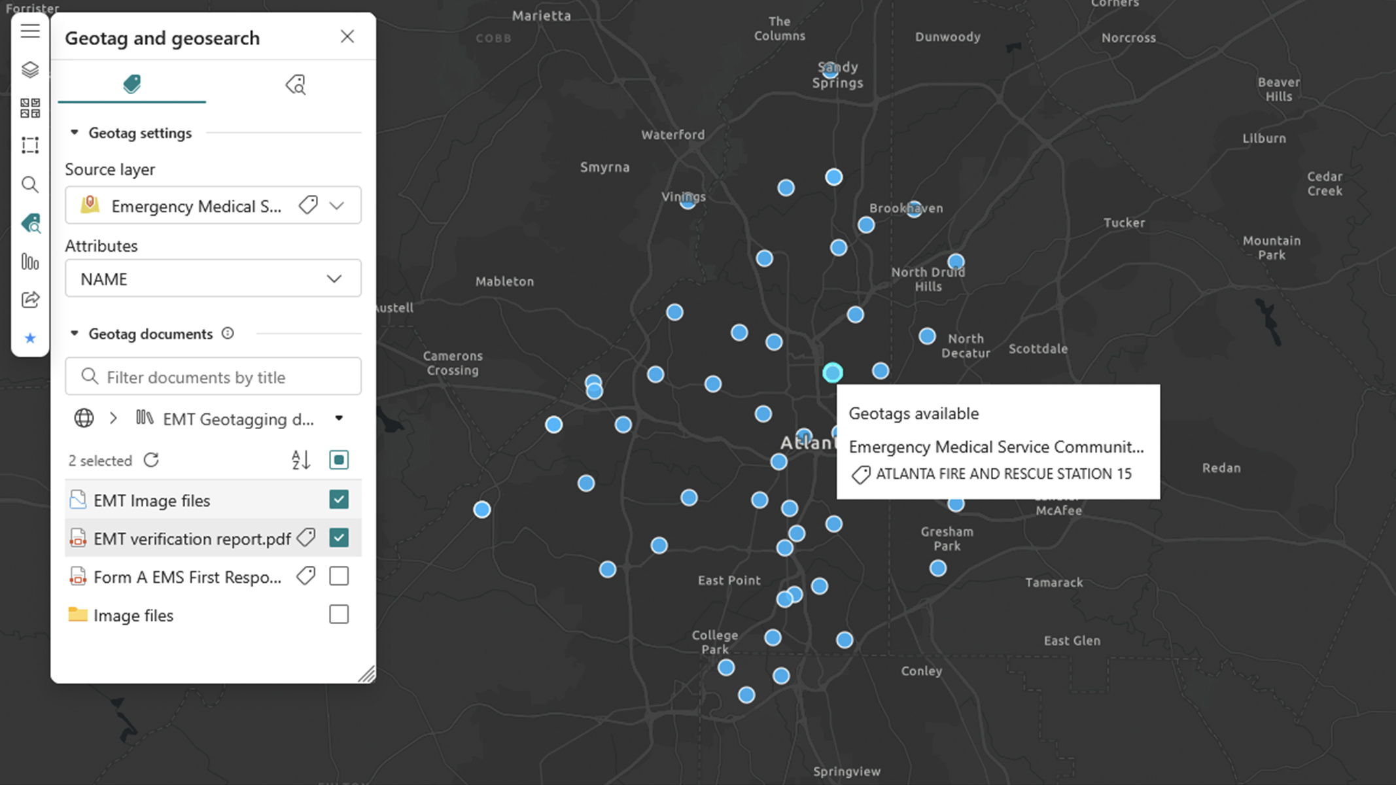Switch to the geosearch tab
1396x785 pixels.
tap(296, 84)
